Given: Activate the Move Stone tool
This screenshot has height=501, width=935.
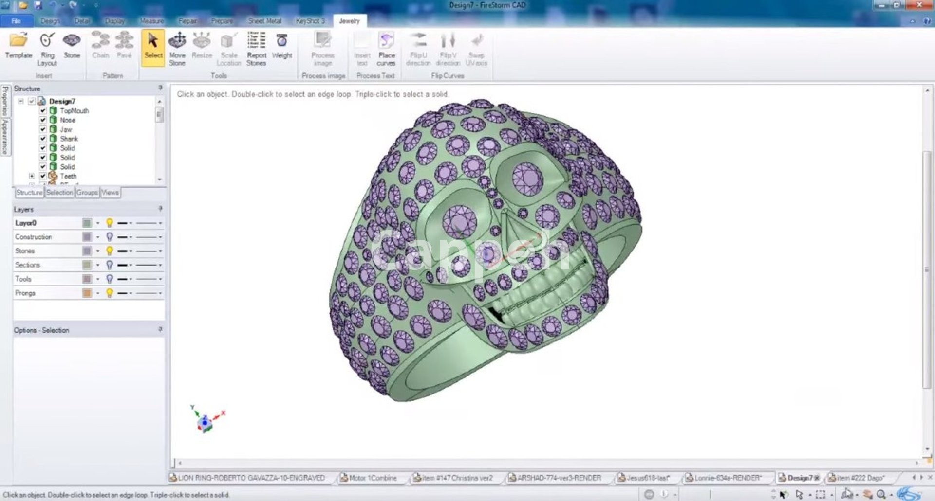Looking at the screenshot, I should (177, 49).
